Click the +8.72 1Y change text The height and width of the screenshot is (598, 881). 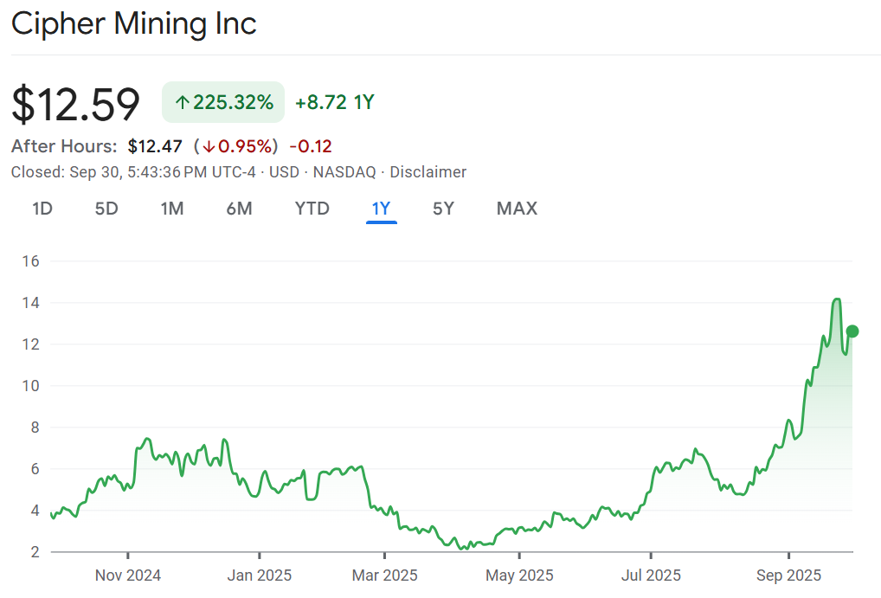(334, 103)
